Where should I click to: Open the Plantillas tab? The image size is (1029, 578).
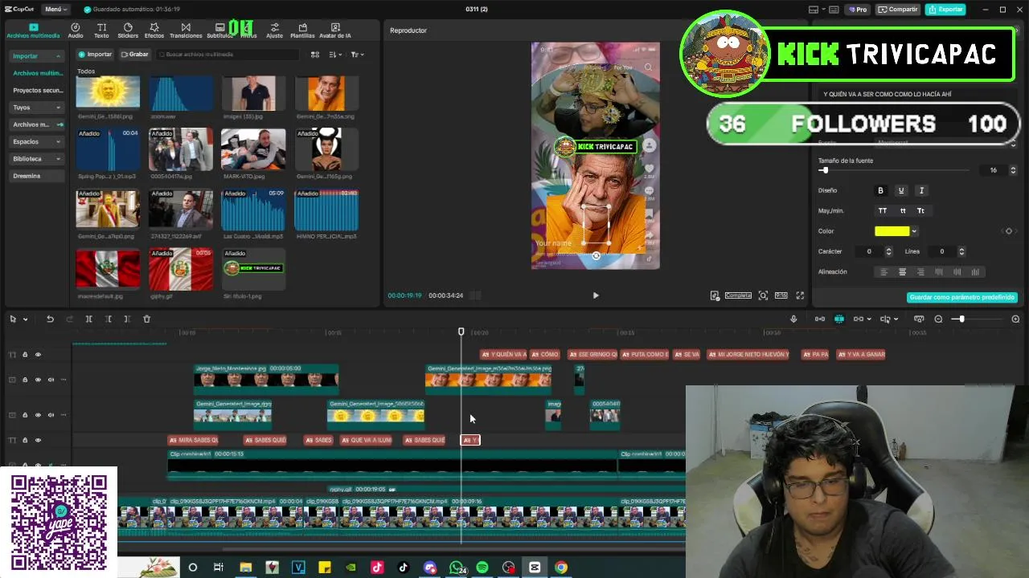pos(302,31)
